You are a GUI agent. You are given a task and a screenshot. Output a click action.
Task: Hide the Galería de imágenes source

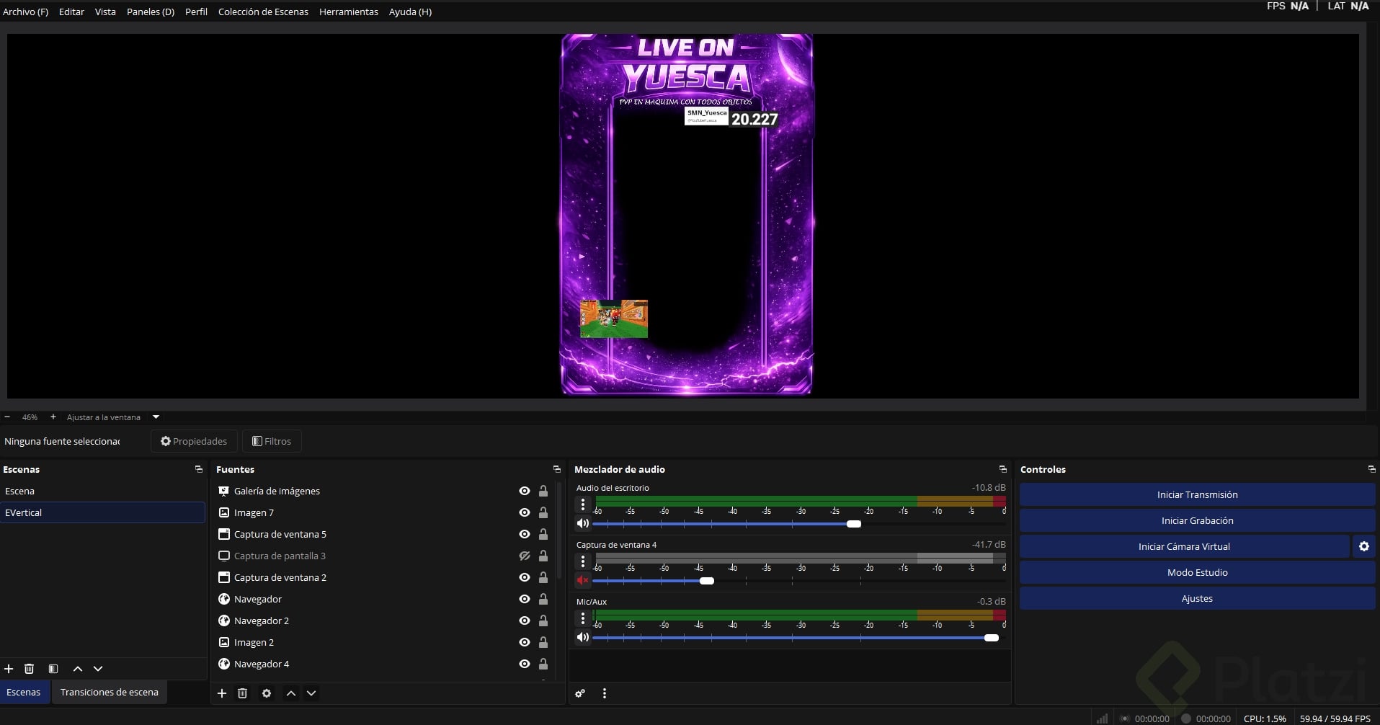click(525, 491)
